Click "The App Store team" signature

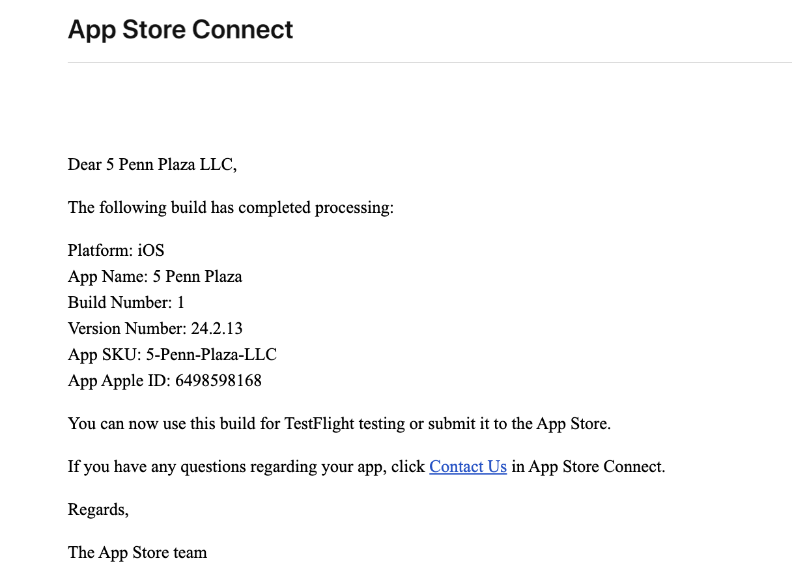137,553
